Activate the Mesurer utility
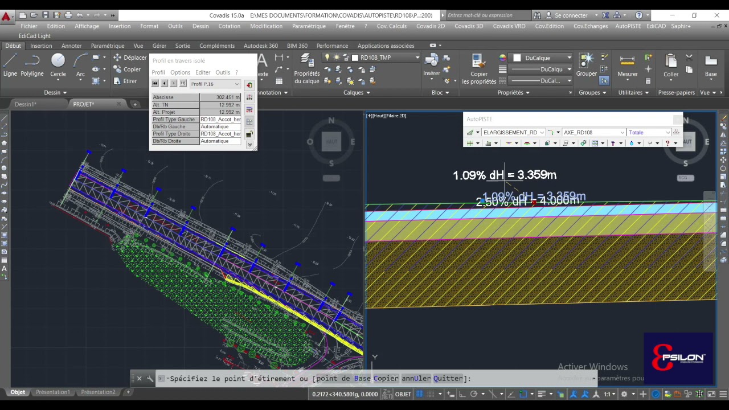 (x=627, y=65)
